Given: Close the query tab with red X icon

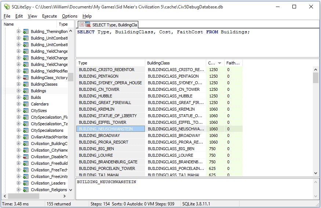Looking at the screenshot, I should click(82, 24).
